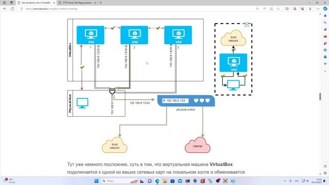Add a sidebar app with the plus icon
329x185 pixels.
tap(325, 71)
